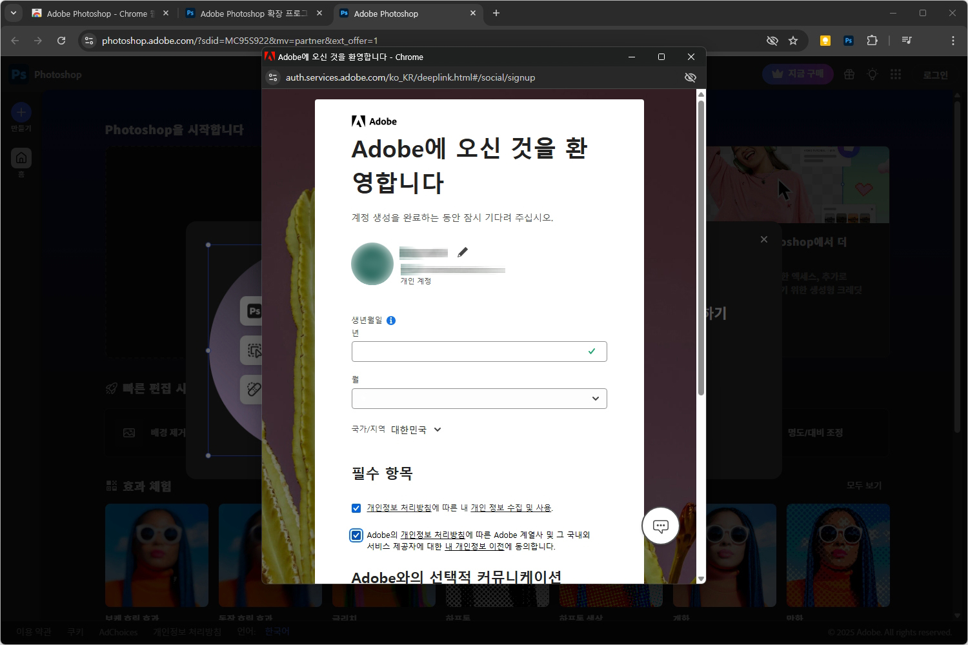Close the Adobe Photoshop 확장 프로그램 tab
The height and width of the screenshot is (645, 968).
click(x=319, y=13)
